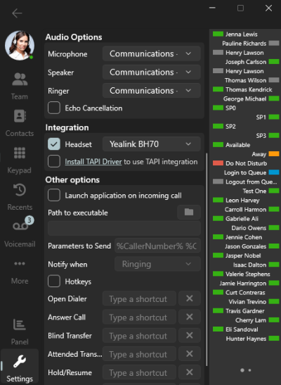Click the Answer Call shortcut field
The height and width of the screenshot is (385, 281).
(139, 317)
